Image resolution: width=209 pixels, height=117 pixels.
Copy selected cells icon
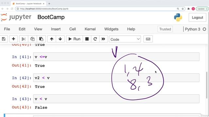click(32, 39)
